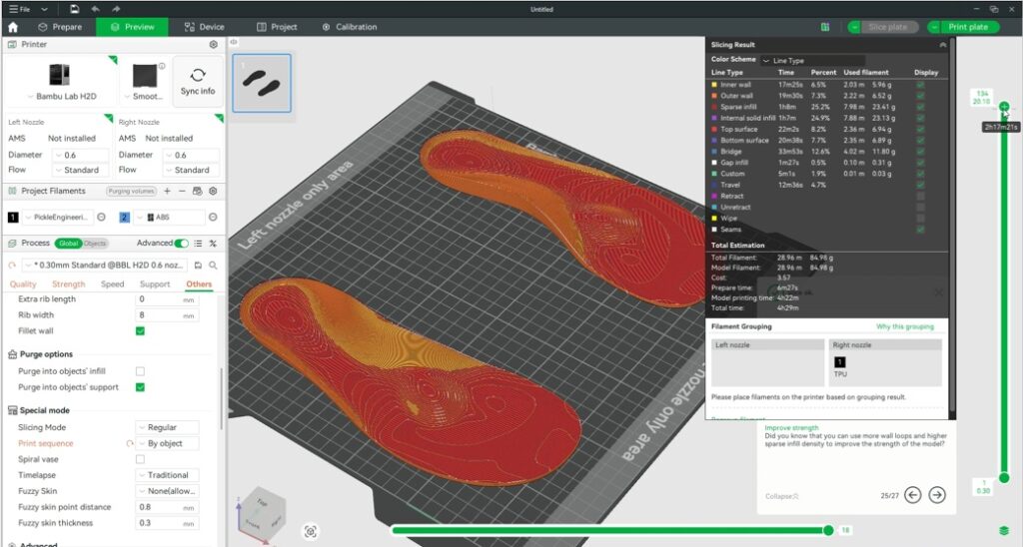Open the 0.30mm Standard process preset dropdown
This screenshot has height=547, width=1023.
tap(105, 266)
